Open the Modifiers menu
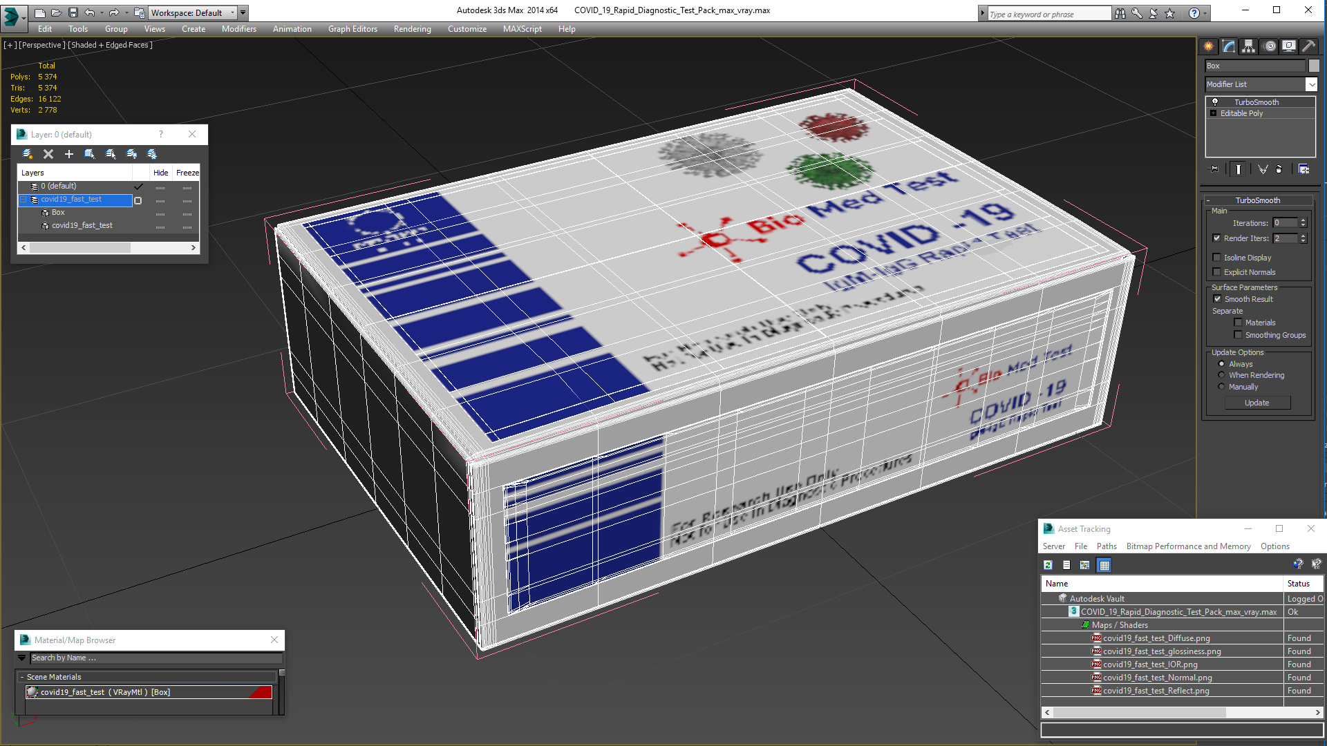1327x746 pixels. 239,29
